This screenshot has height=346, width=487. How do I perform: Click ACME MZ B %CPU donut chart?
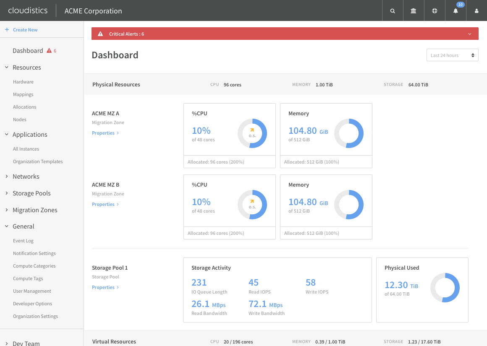(252, 205)
